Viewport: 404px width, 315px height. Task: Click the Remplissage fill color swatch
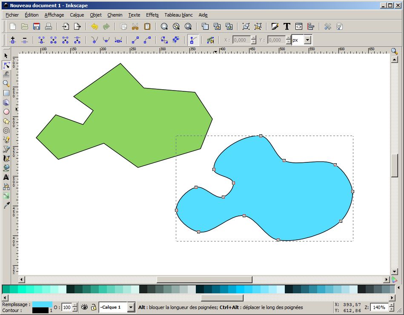pyautogui.click(x=42, y=304)
